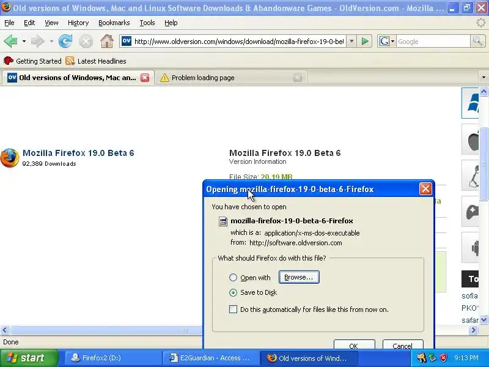Open the Tools menu

click(147, 23)
